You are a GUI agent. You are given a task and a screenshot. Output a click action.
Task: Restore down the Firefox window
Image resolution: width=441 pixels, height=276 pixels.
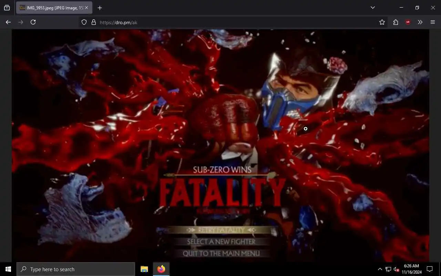coord(417,8)
